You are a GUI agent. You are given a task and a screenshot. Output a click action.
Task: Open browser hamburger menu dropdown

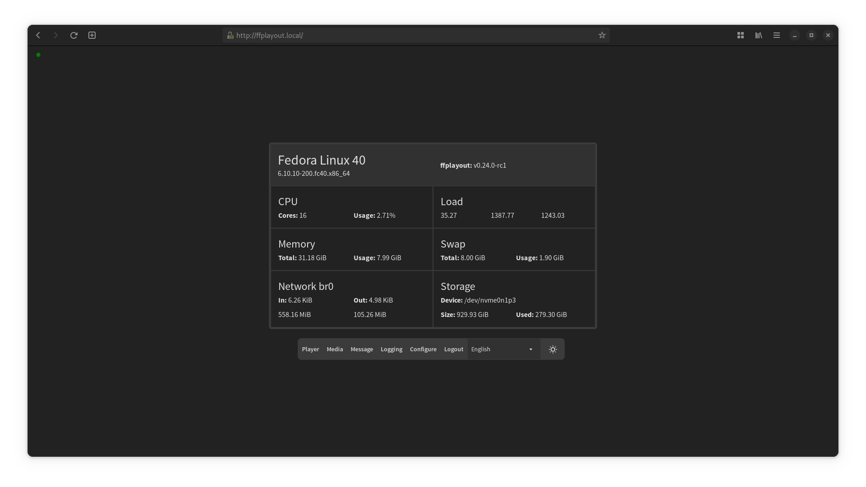point(777,35)
